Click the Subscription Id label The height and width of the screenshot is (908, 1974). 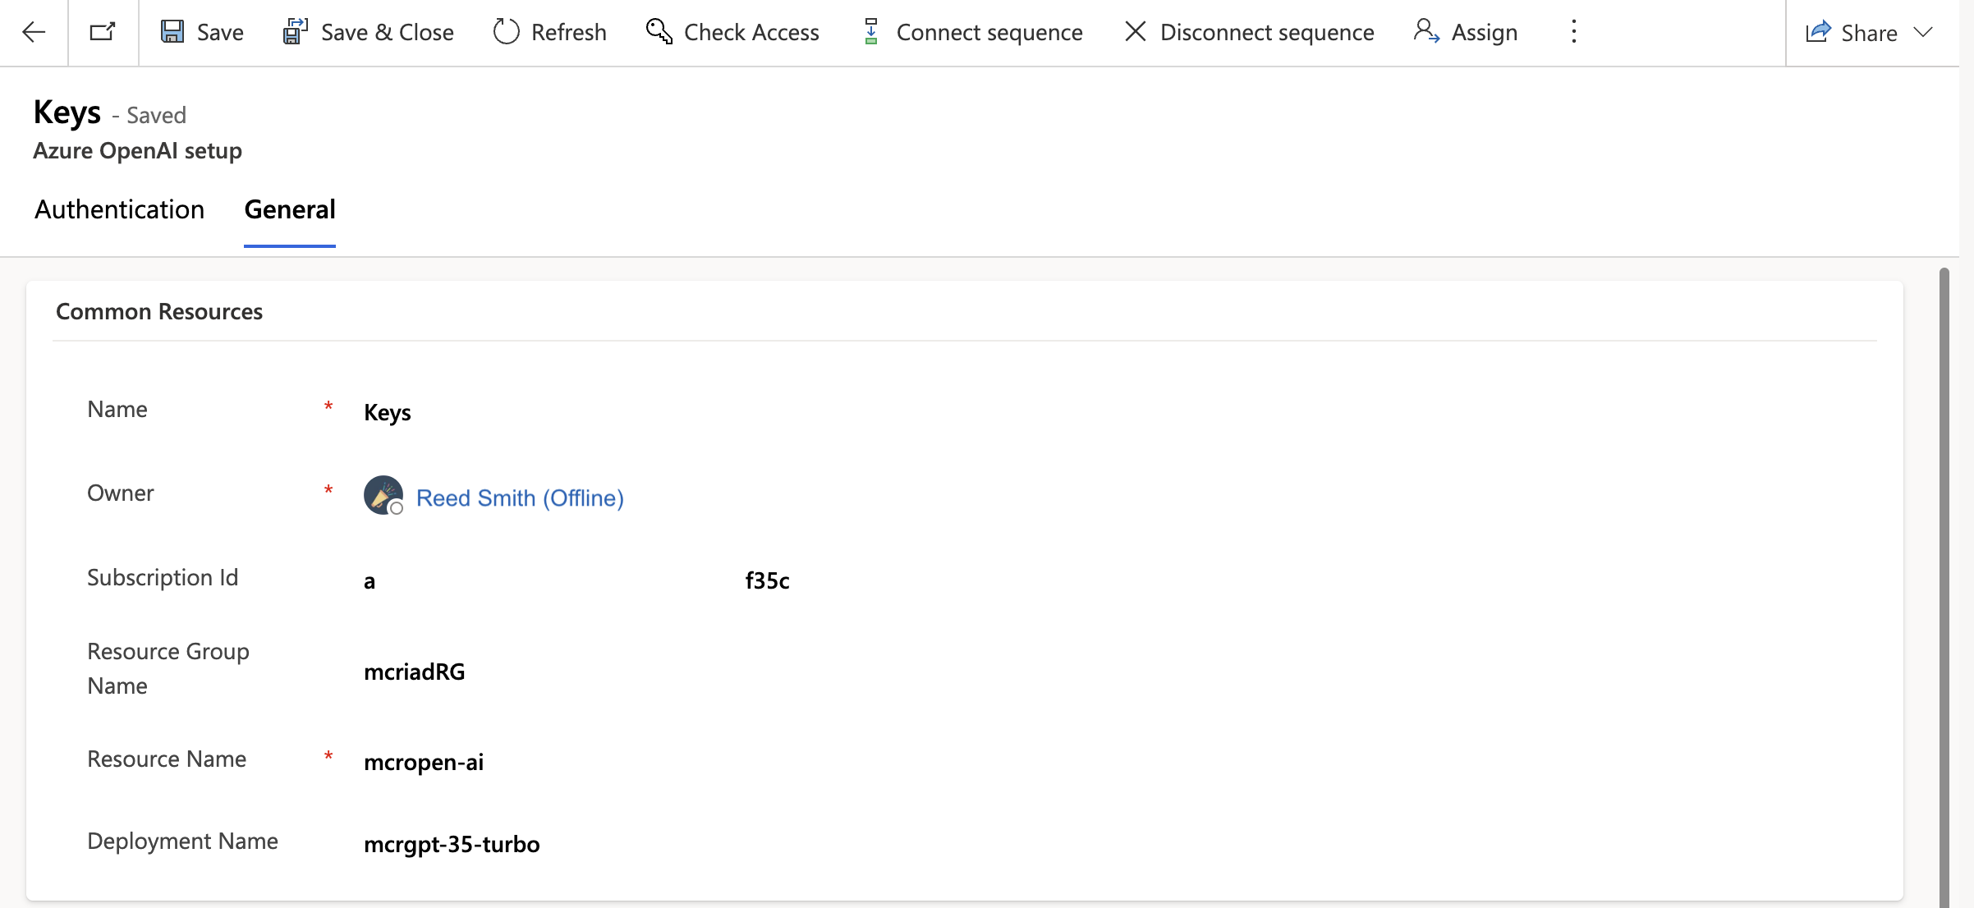pyautogui.click(x=163, y=578)
